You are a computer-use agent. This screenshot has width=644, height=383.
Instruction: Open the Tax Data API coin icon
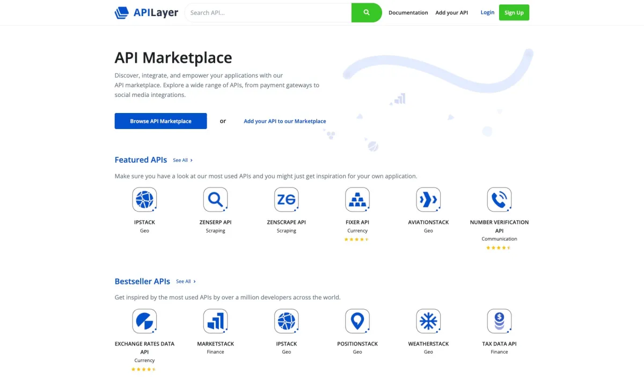(499, 321)
